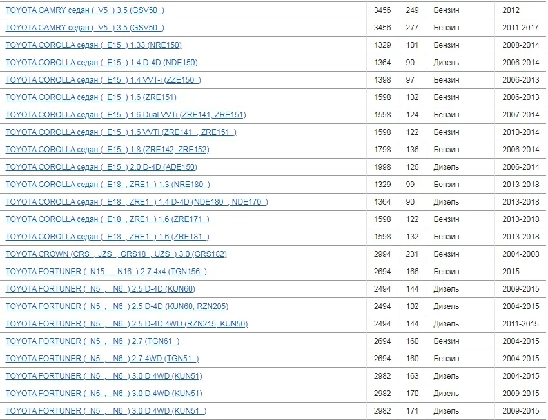Select the 2004-2008 year range cell
Viewport: 548px width, 420px height.
point(521,254)
